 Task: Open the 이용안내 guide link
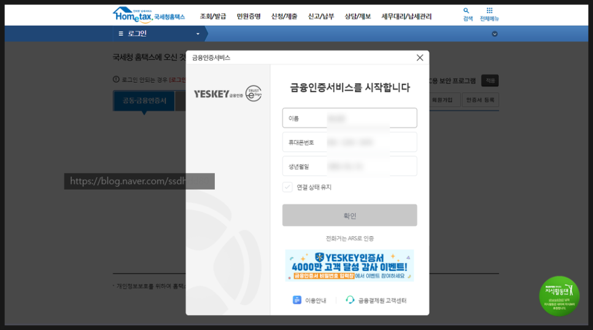pos(316,301)
